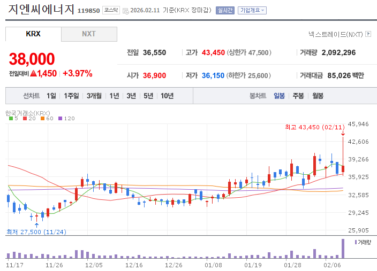The width and height of the screenshot is (377, 271).
Task: Click the 선차트 label
Action: pos(31,96)
